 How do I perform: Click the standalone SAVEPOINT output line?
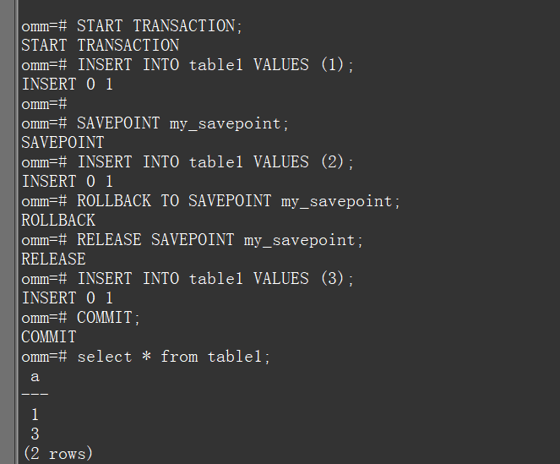pos(63,143)
